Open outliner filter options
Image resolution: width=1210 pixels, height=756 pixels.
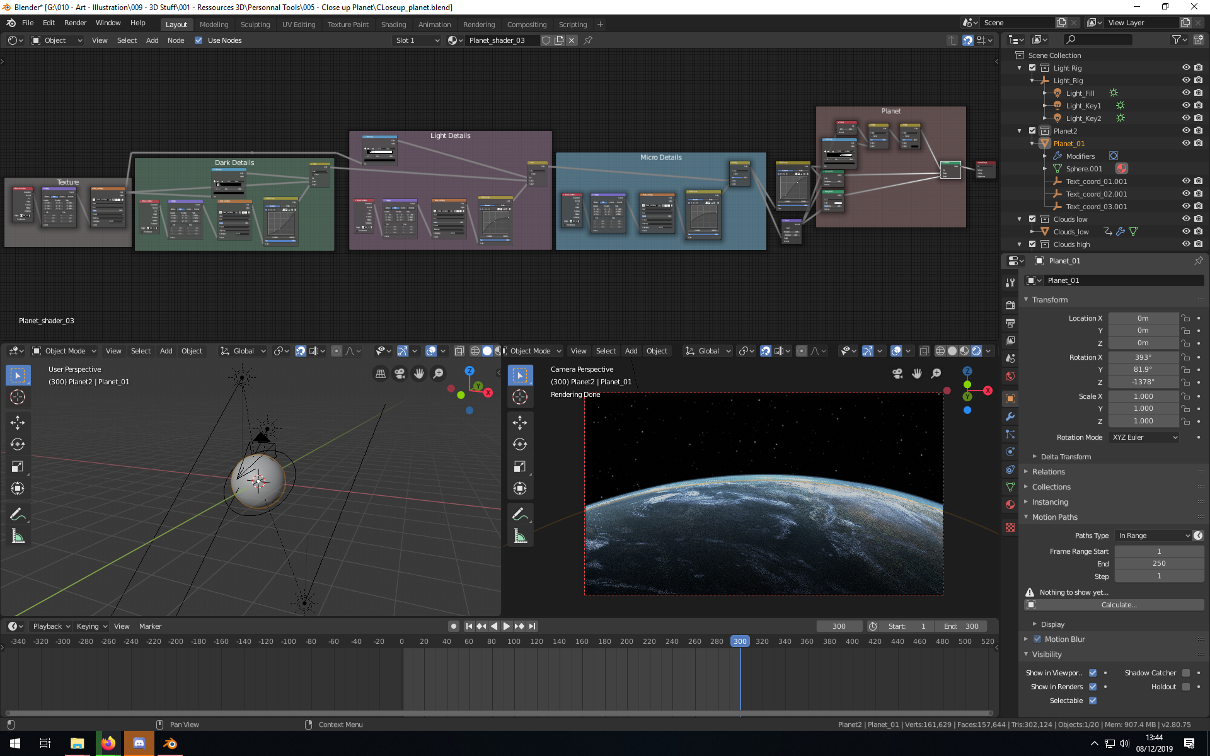point(1179,40)
